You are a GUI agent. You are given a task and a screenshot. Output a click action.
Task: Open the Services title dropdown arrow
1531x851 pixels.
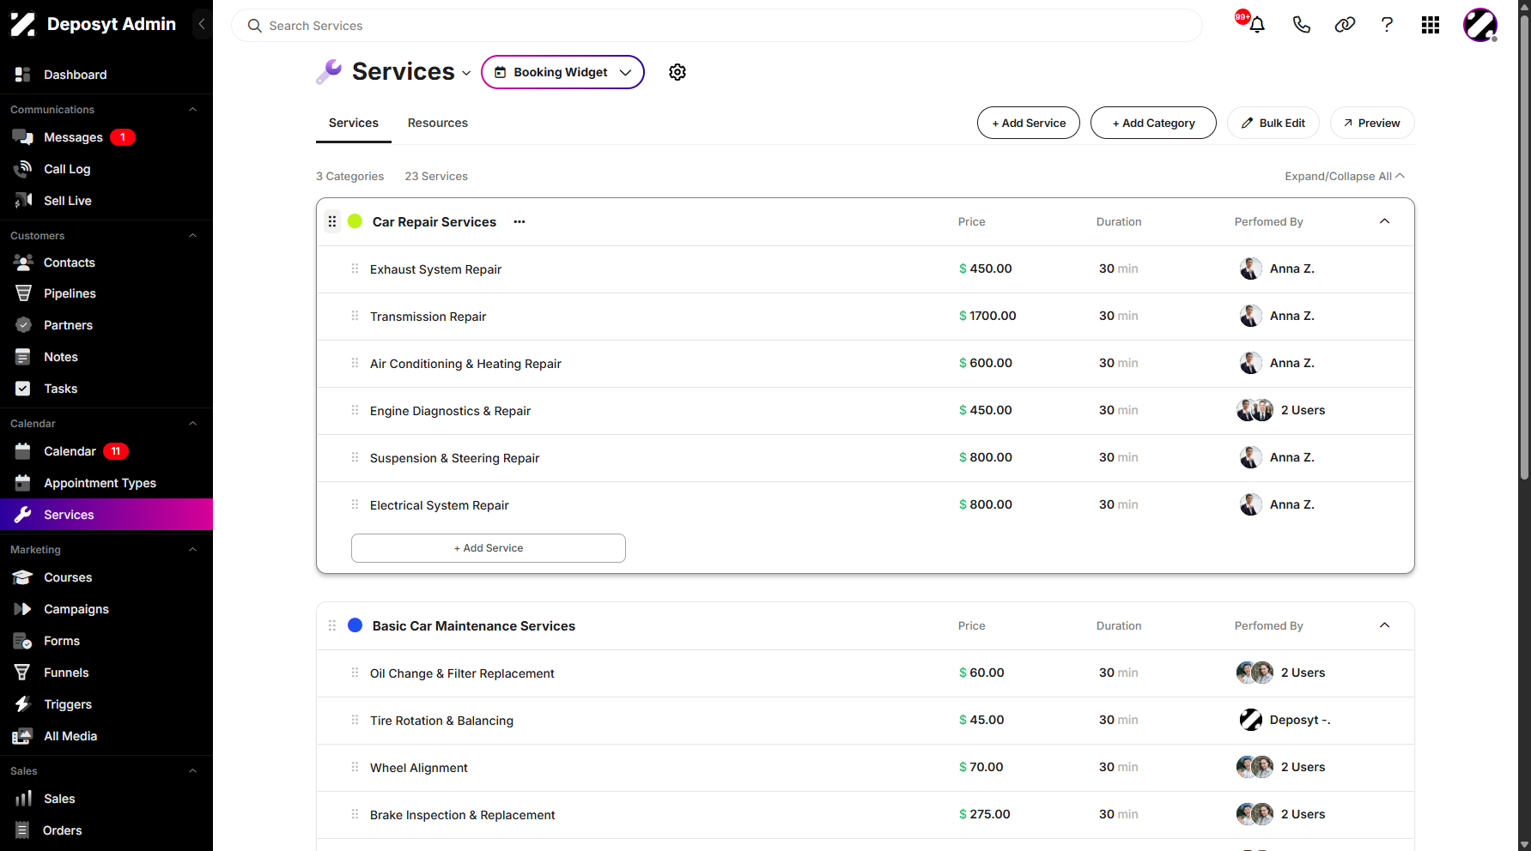tap(466, 73)
